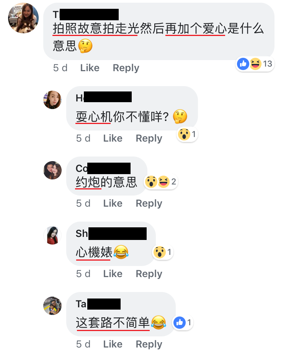Reply to the top comment 拍照故意拍走光
This screenshot has height=354, width=286.
tap(126, 68)
